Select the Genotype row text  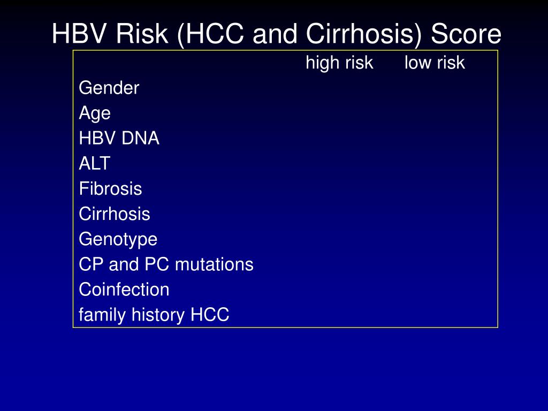118,239
